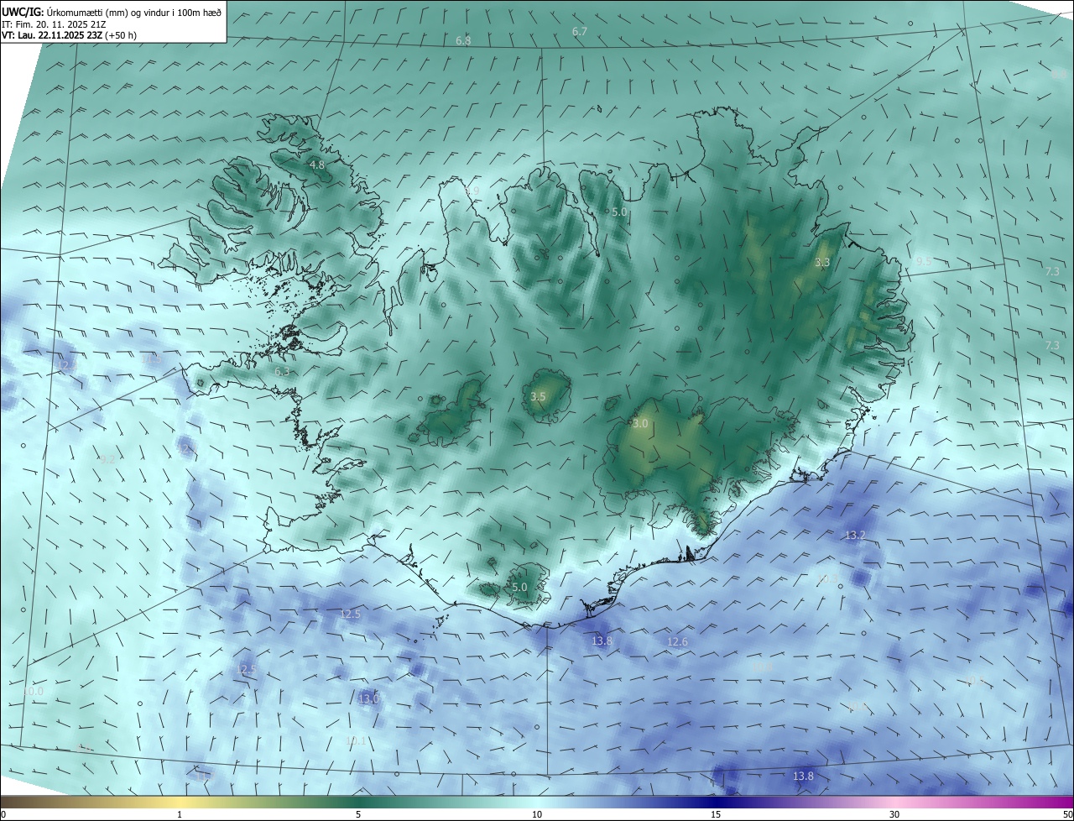The width and height of the screenshot is (1074, 821).
Task: Click the 6.8 precipitation value label
Action: coord(463,41)
